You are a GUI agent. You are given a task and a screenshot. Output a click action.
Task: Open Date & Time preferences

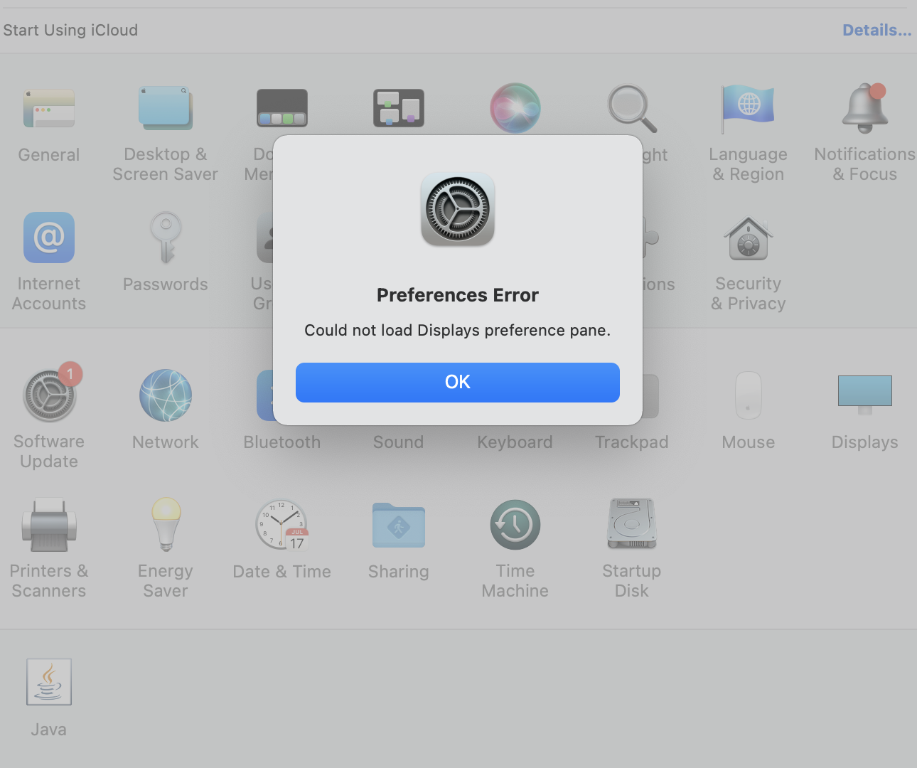(282, 525)
